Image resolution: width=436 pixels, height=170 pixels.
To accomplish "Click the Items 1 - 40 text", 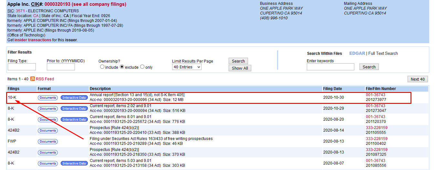I will (18, 79).
